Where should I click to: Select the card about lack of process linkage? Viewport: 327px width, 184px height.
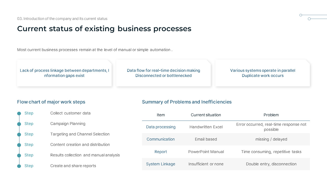pyautogui.click(x=64, y=73)
